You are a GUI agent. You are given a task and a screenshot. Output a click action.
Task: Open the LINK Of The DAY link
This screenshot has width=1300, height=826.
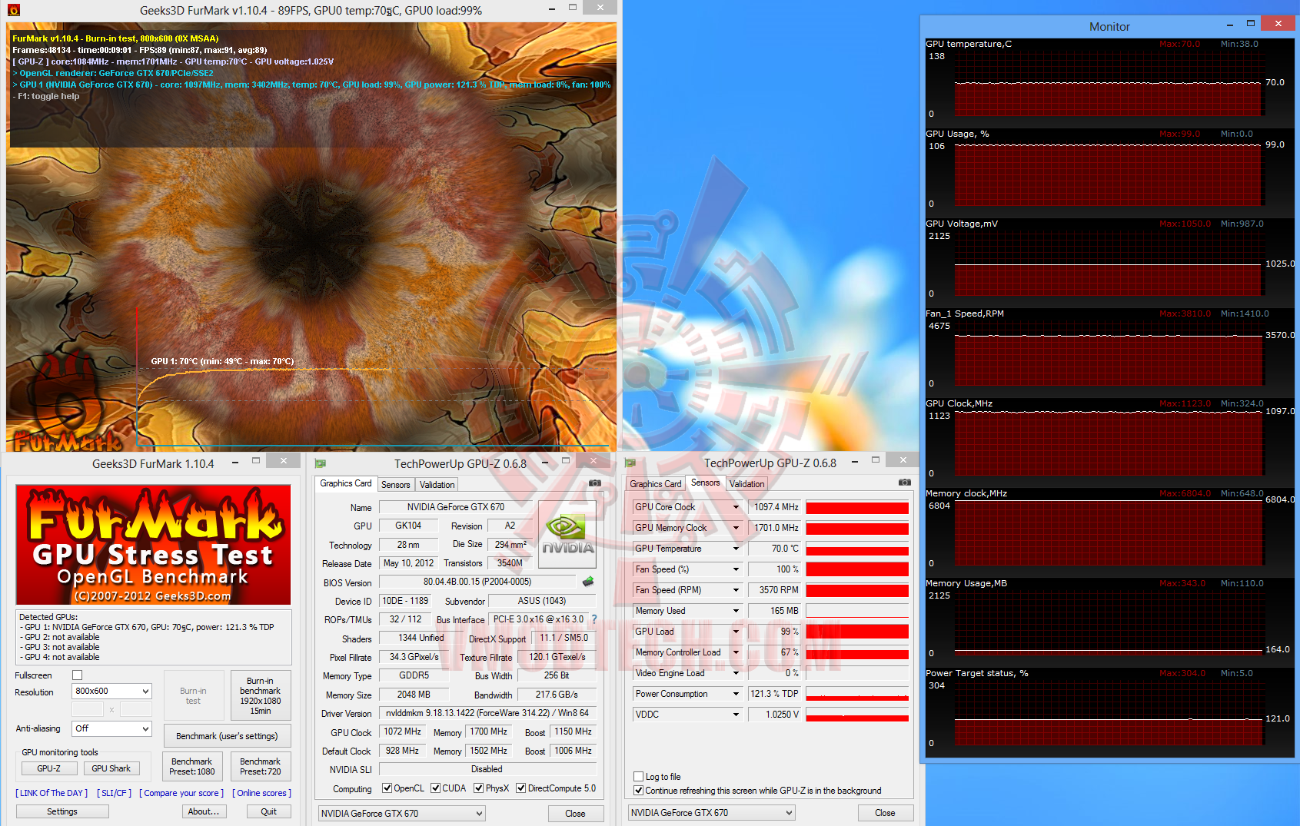(x=52, y=793)
